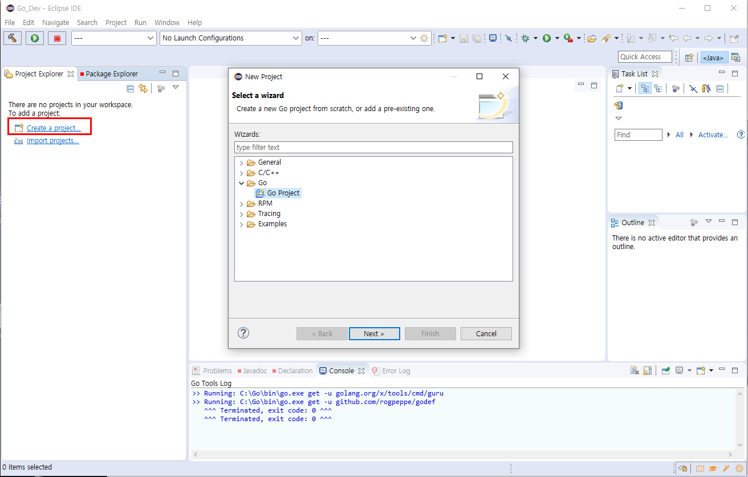Image resolution: width=748 pixels, height=477 pixels.
Task: Focus the wizard filter text field
Action: click(373, 148)
